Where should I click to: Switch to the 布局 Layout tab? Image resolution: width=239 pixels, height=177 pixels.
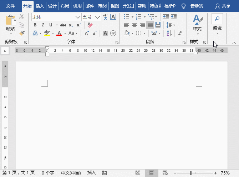[65, 6]
